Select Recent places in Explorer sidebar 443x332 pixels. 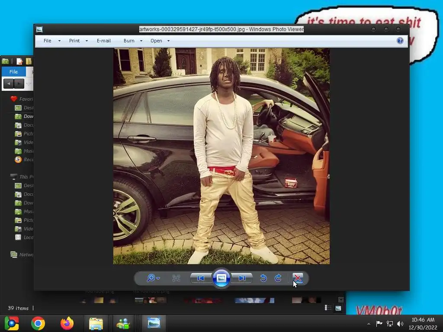[24, 160]
